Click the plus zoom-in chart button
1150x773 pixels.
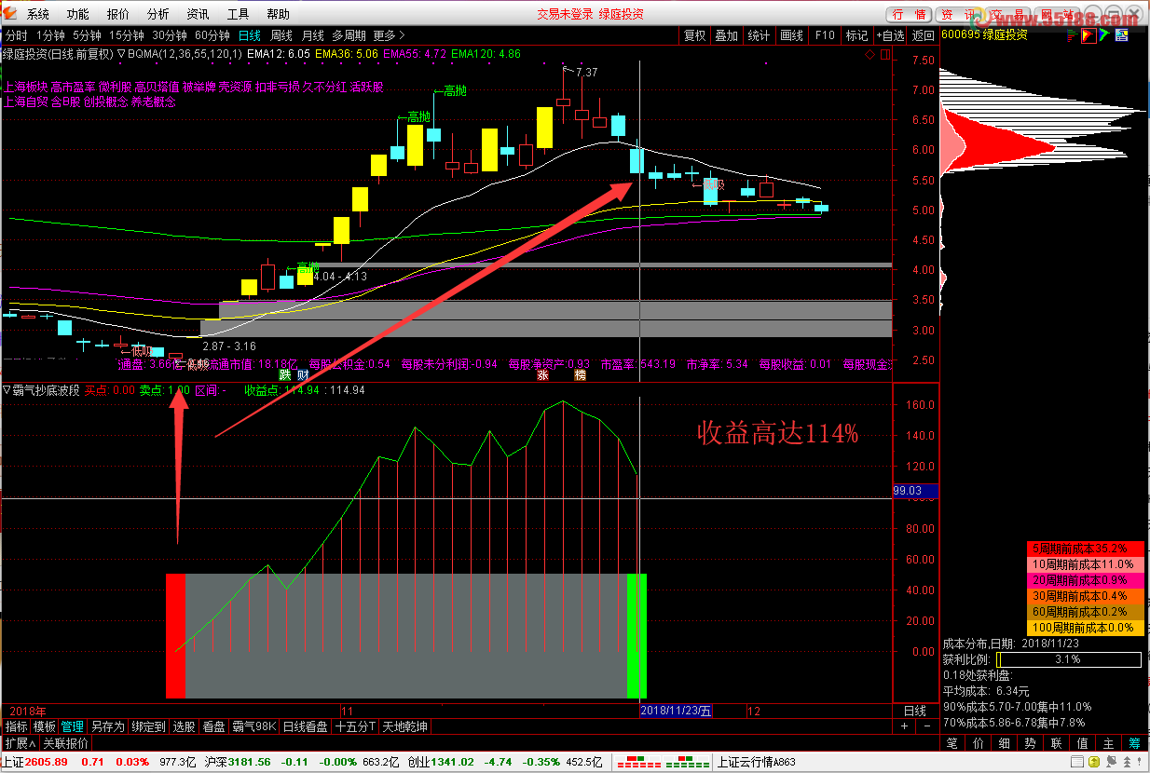tap(903, 726)
